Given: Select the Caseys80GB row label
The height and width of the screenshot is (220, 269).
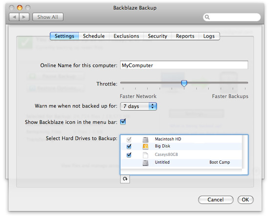Looking at the screenshot, I should [x=166, y=154].
